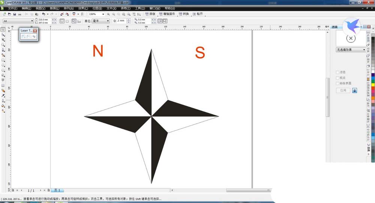Click the lock icon beside the 应用 button
Screen dimensions: 375x203
coord(354,91)
